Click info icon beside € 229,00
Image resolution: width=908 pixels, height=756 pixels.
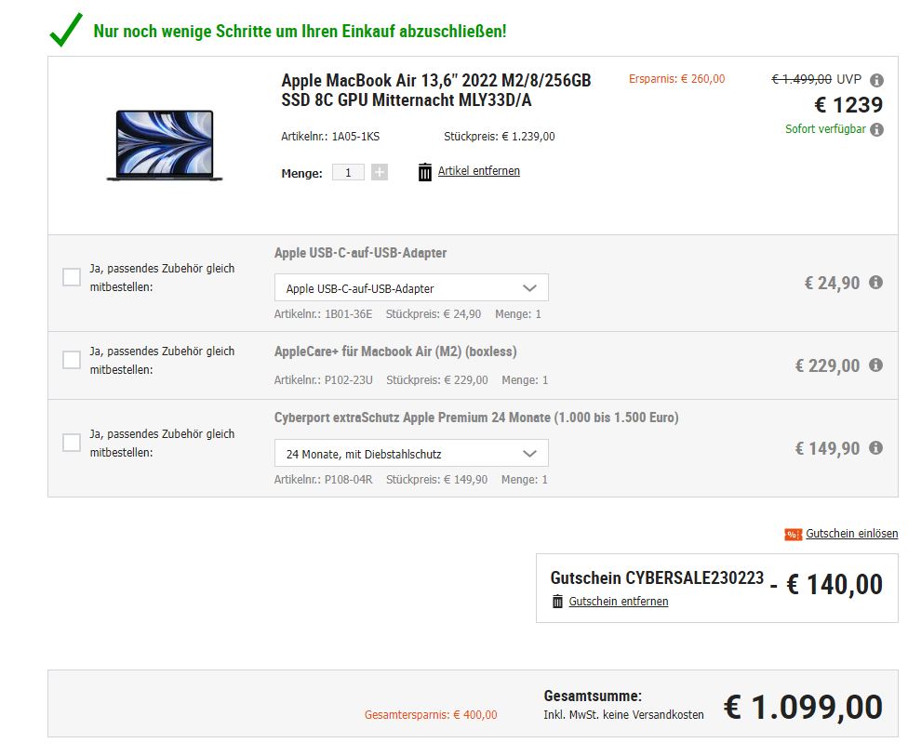coord(875,365)
